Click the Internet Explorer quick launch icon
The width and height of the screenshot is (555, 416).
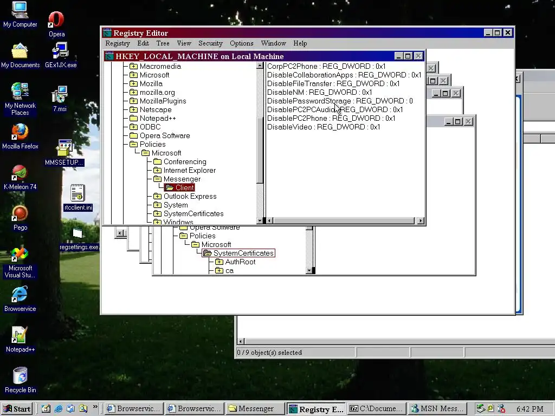pyautogui.click(x=59, y=409)
